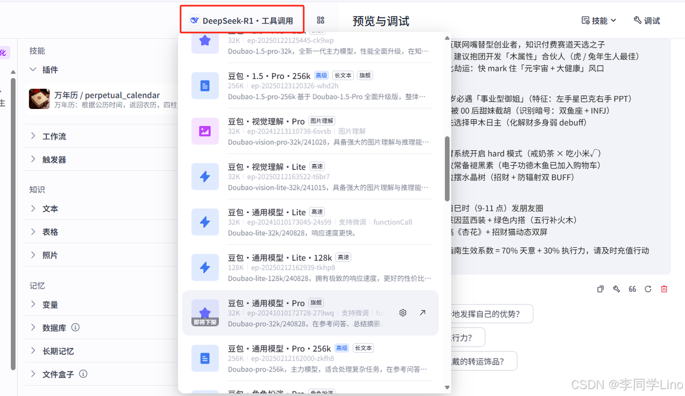Click suggested question ending 行力?
Viewport: 685px width, 396px height.
pyautogui.click(x=467, y=337)
